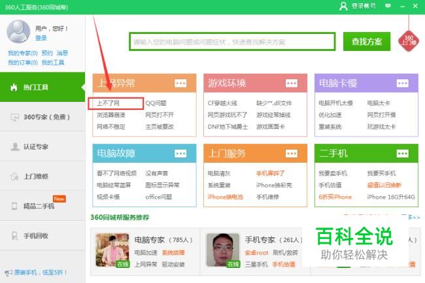Expand more options on 上网异常 card
The height and width of the screenshot is (283, 425).
pos(180,83)
